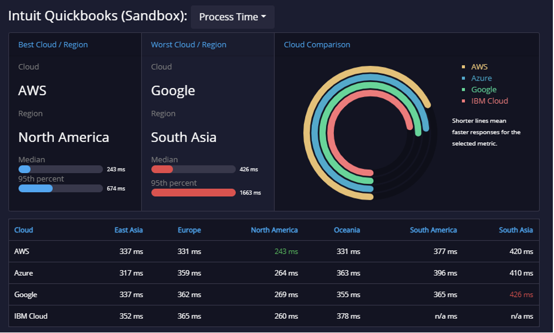Screen dimensions: 554x333
Task: Click the yellow AWS arc in chart
Action: point(307,133)
